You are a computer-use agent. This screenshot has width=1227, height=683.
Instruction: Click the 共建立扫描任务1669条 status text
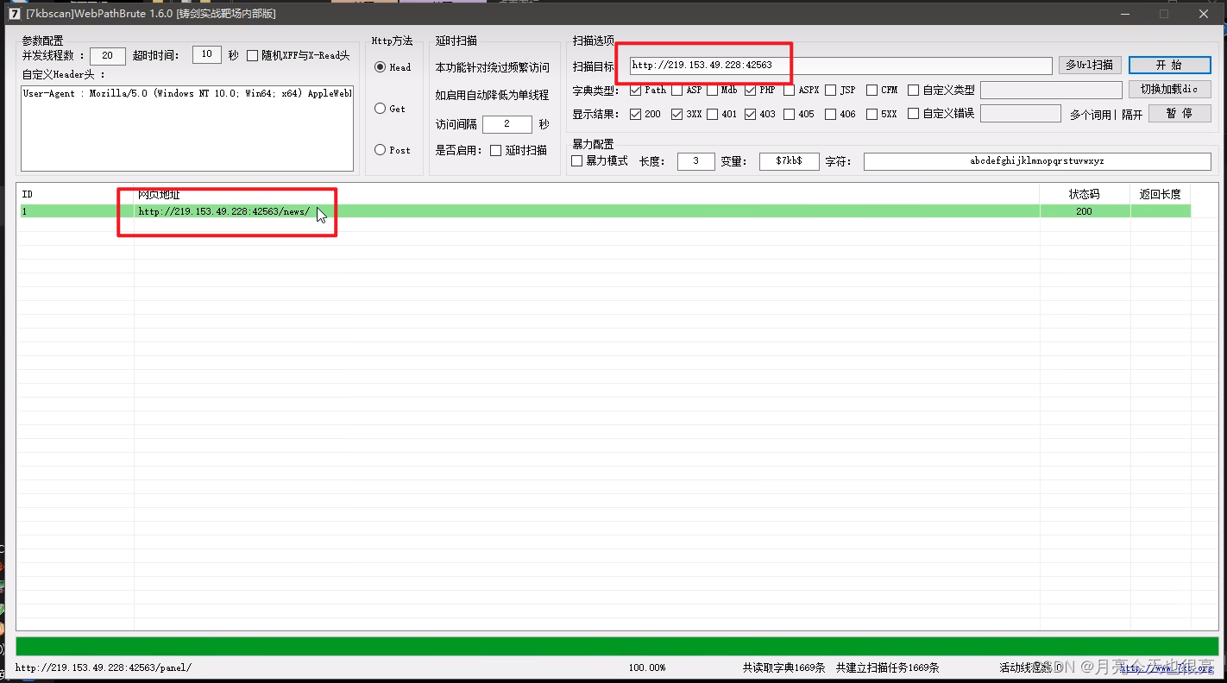point(887,667)
